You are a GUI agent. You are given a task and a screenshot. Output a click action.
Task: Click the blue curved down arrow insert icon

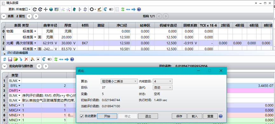pos(21,60)
